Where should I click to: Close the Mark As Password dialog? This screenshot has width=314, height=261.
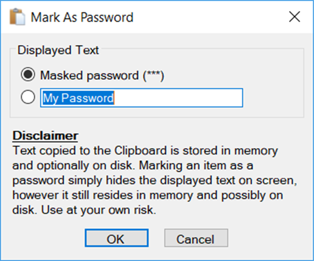295,17
